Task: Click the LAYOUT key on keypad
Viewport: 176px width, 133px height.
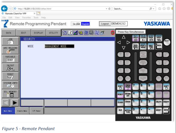Action: 135,38
